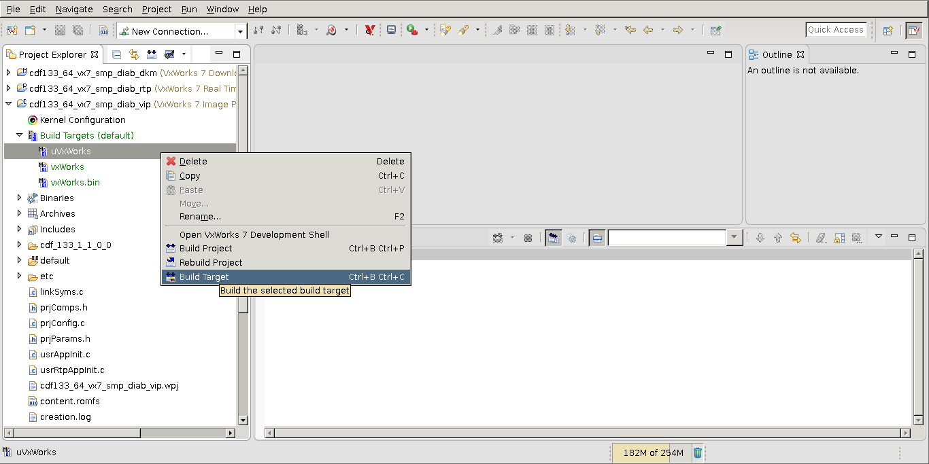The height and width of the screenshot is (464, 929).
Task: Click the Project Explorer vertical scrollbar
Action: pos(243,245)
